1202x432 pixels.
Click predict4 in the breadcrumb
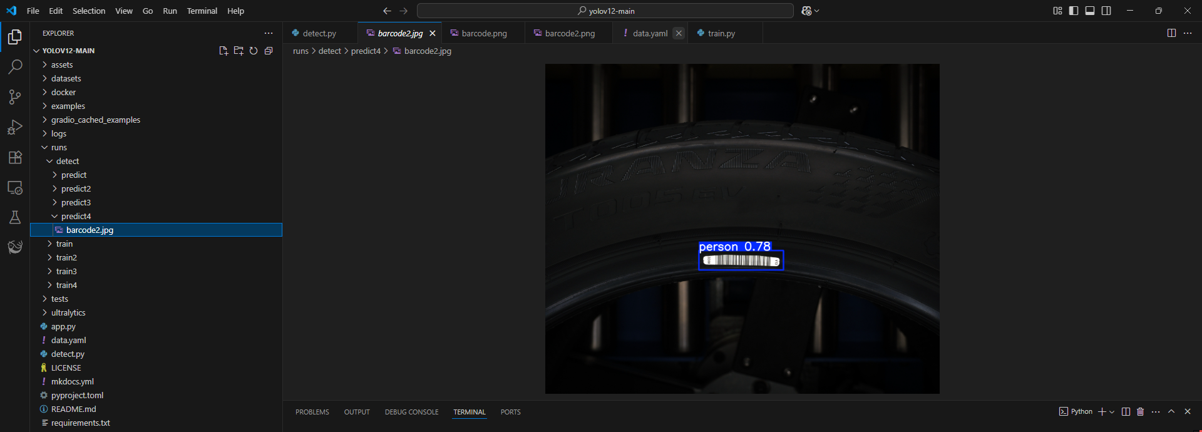[366, 51]
